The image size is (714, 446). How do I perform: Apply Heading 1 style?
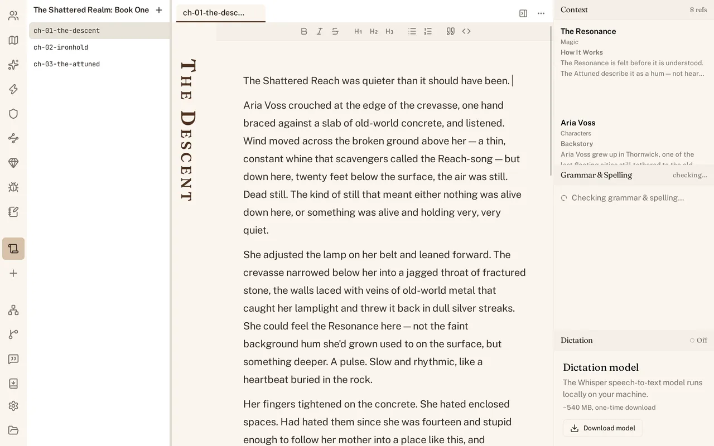358,31
